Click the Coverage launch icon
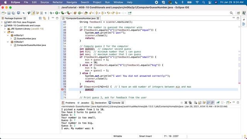Image resolution: width=247 pixels, height=139 pixels. point(63,13)
